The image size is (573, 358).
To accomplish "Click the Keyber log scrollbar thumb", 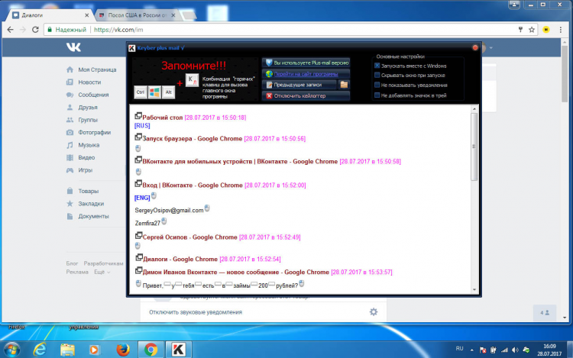I will tap(474, 147).
